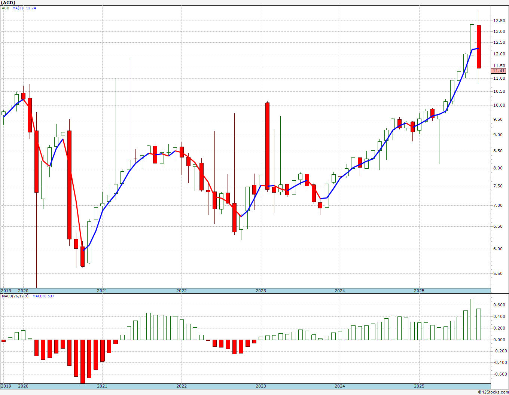
Task: Click the 11.00 price axis label
Action: point(499,78)
